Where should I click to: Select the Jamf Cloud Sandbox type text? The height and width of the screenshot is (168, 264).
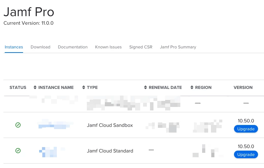[110, 125]
